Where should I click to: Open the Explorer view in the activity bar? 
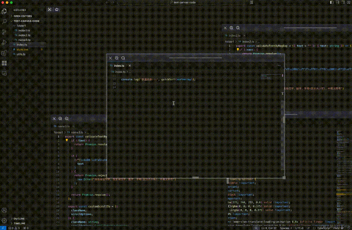click(x=4, y=11)
